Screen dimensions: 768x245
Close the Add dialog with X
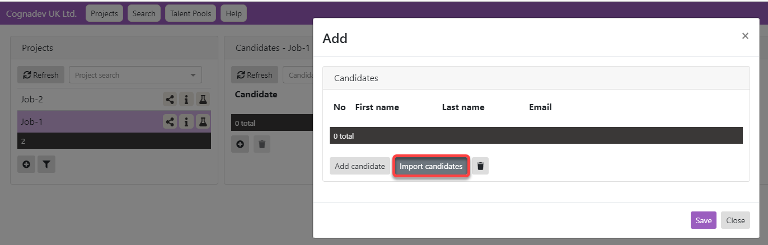pyautogui.click(x=745, y=36)
